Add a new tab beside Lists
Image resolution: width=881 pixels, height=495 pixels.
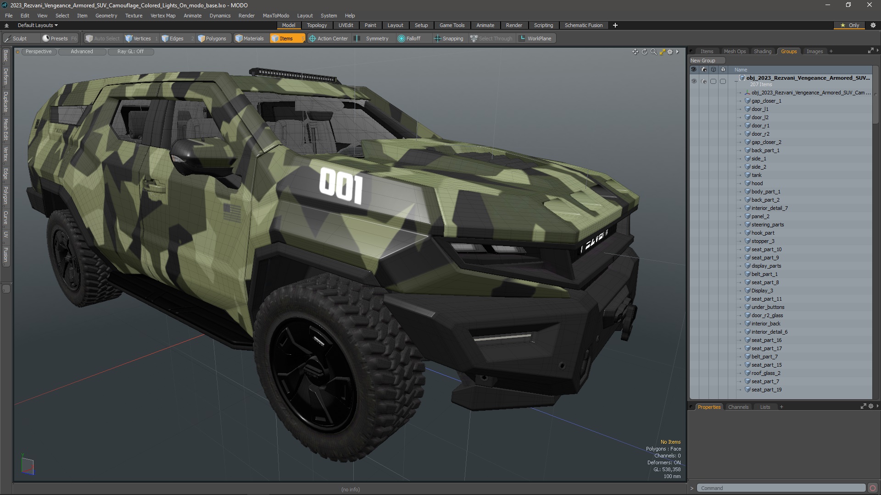pos(781,407)
